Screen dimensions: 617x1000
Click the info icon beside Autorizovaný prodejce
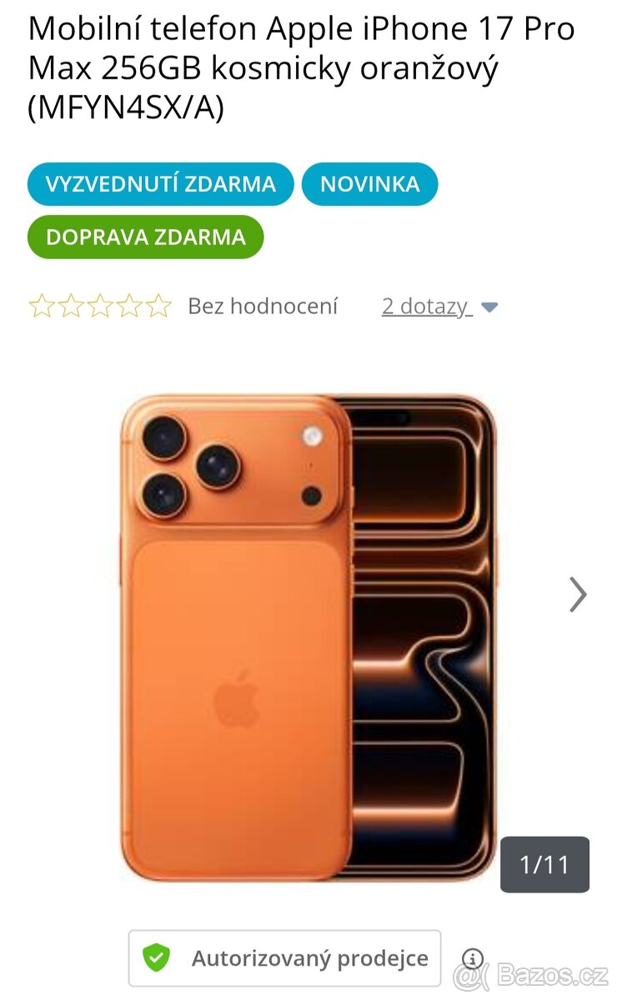coord(473,958)
